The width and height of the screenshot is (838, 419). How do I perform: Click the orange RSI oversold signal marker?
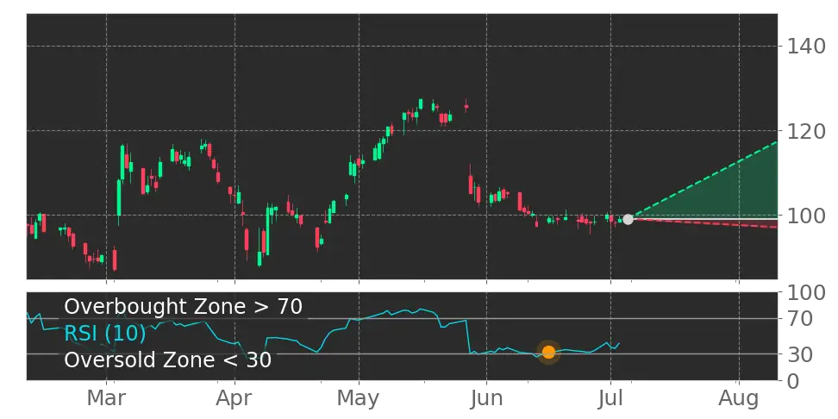coord(548,353)
